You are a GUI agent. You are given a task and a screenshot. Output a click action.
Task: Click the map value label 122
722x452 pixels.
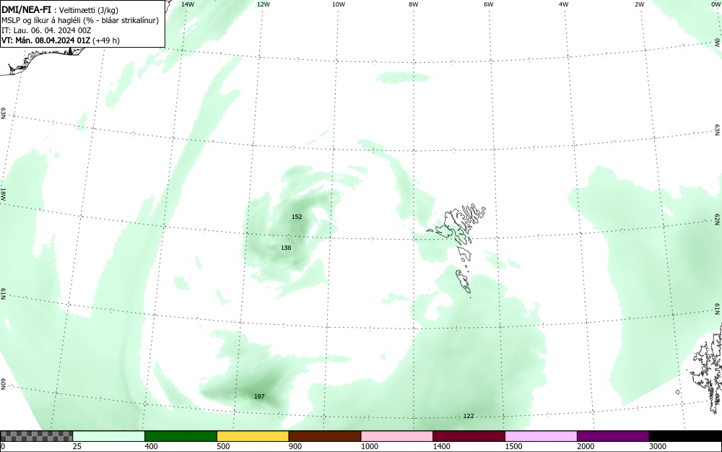(x=469, y=416)
